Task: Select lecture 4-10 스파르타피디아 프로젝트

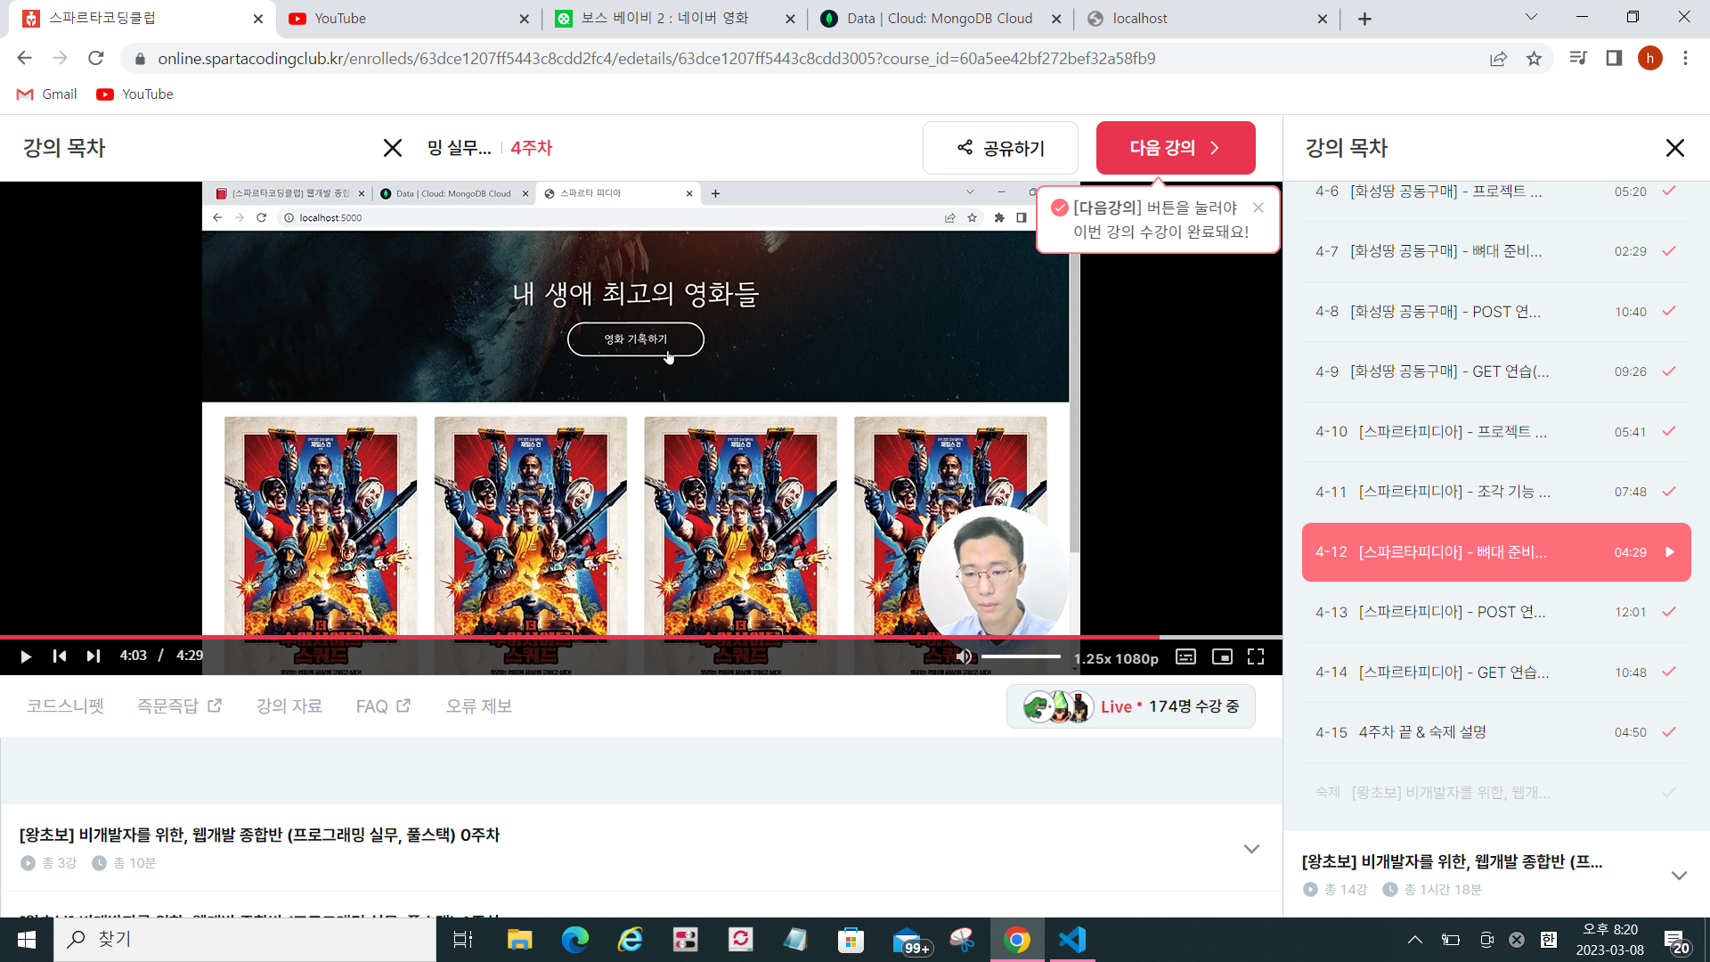Action: [x=1496, y=432]
